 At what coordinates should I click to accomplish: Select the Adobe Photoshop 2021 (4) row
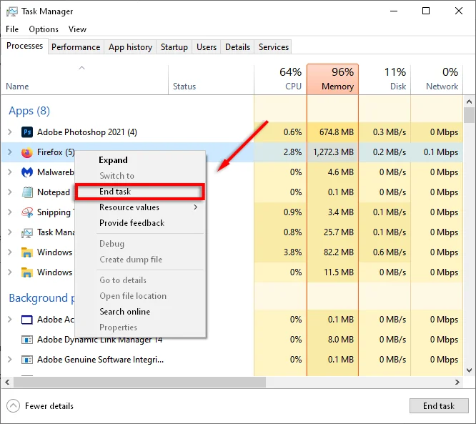point(232,132)
